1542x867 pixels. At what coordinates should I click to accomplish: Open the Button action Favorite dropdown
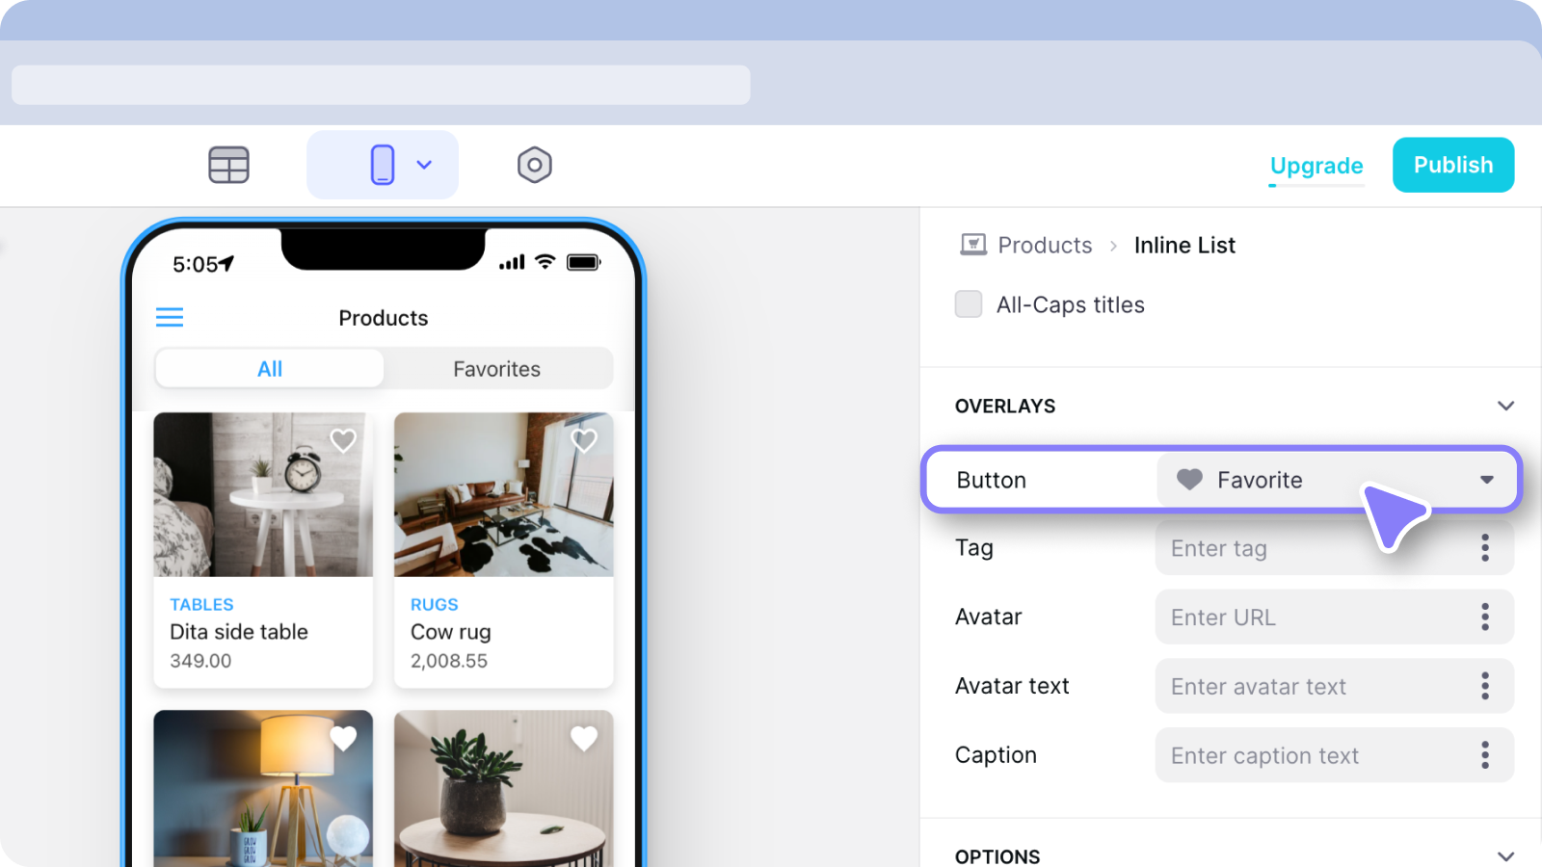tap(1335, 480)
